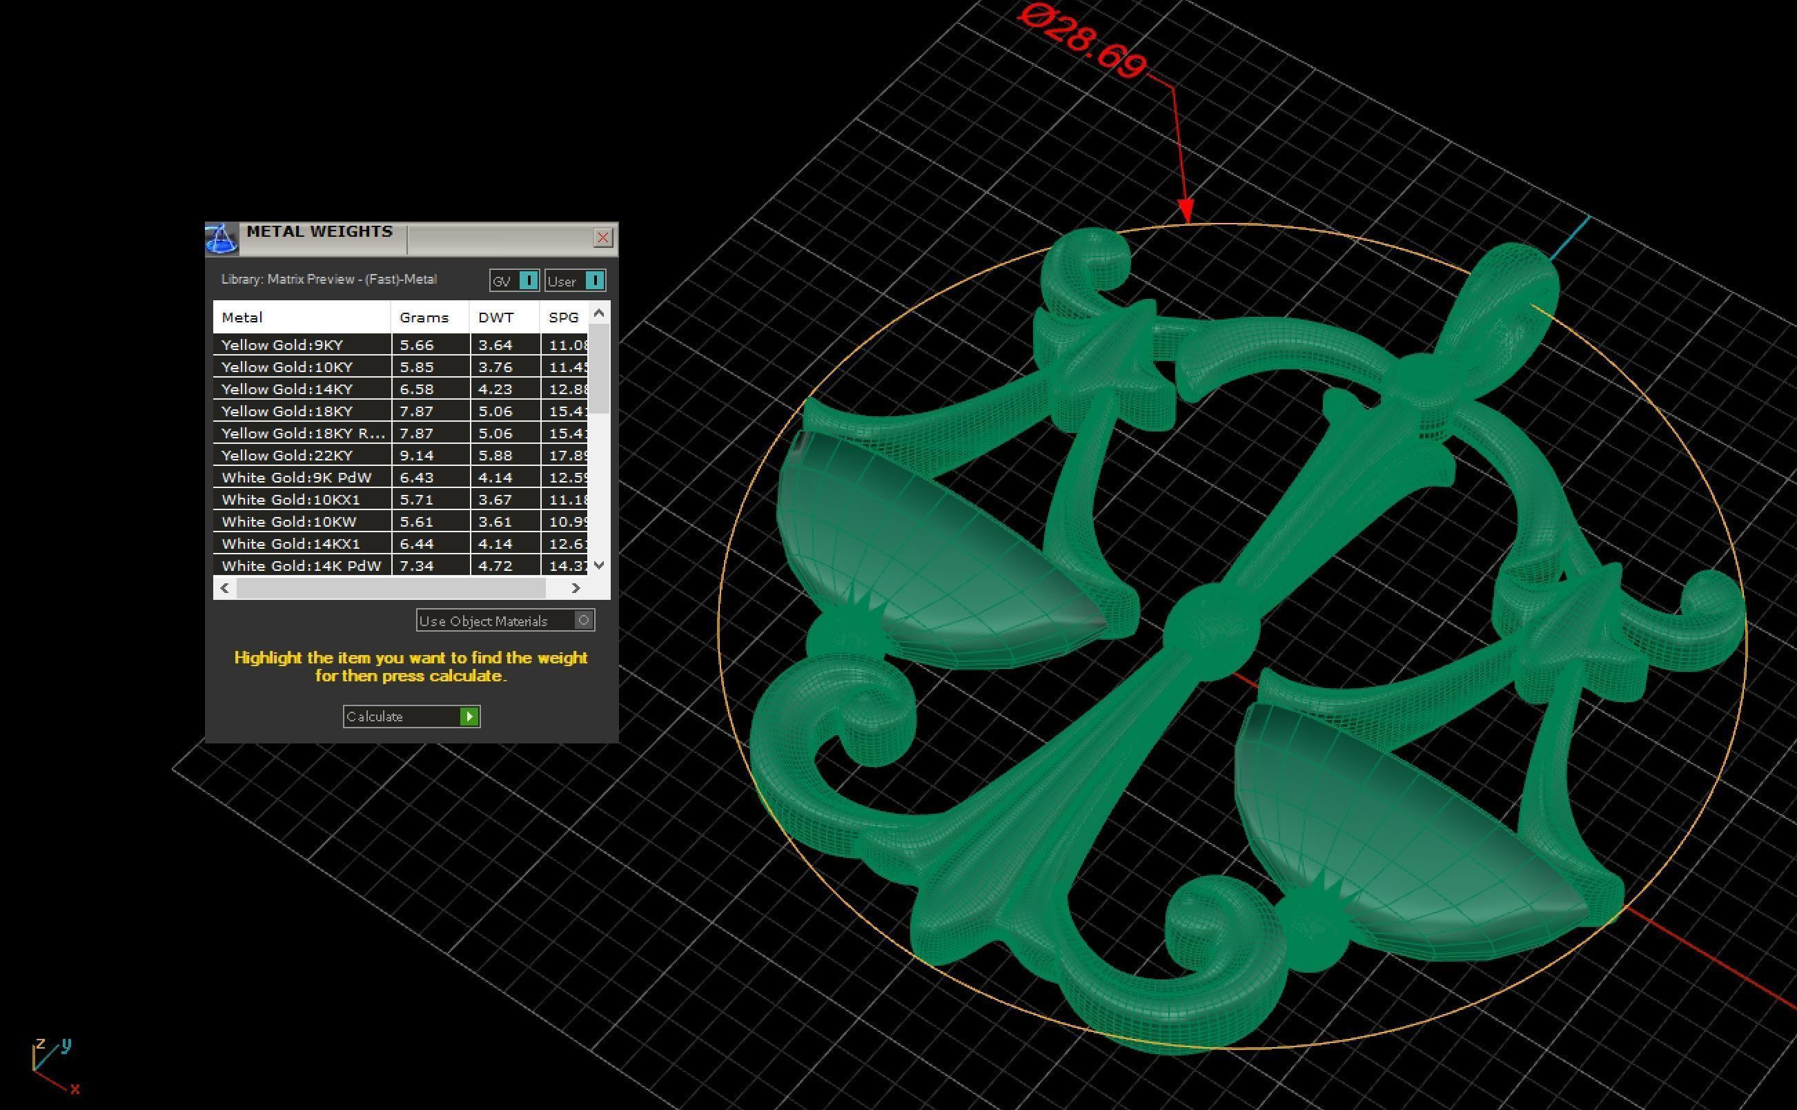Screen dimensions: 1797x1110
Task: Sort by the Grams column header
Action: pyautogui.click(x=431, y=317)
